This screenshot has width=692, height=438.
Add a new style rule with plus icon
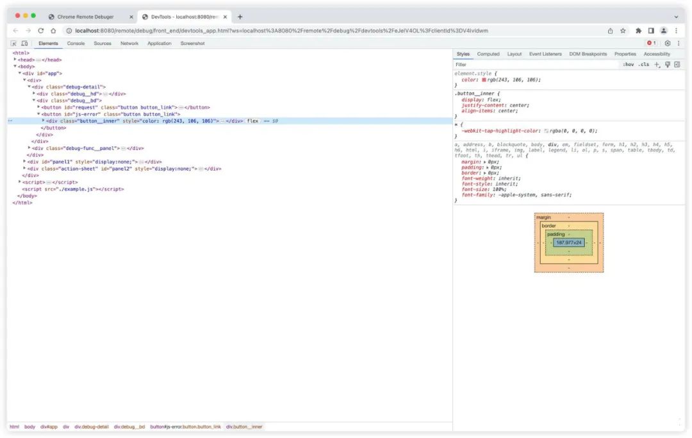tap(657, 64)
